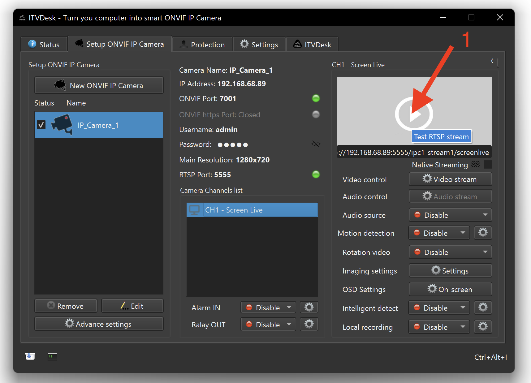Open the console icon in bottom bar
The height and width of the screenshot is (383, 531).
tap(52, 356)
